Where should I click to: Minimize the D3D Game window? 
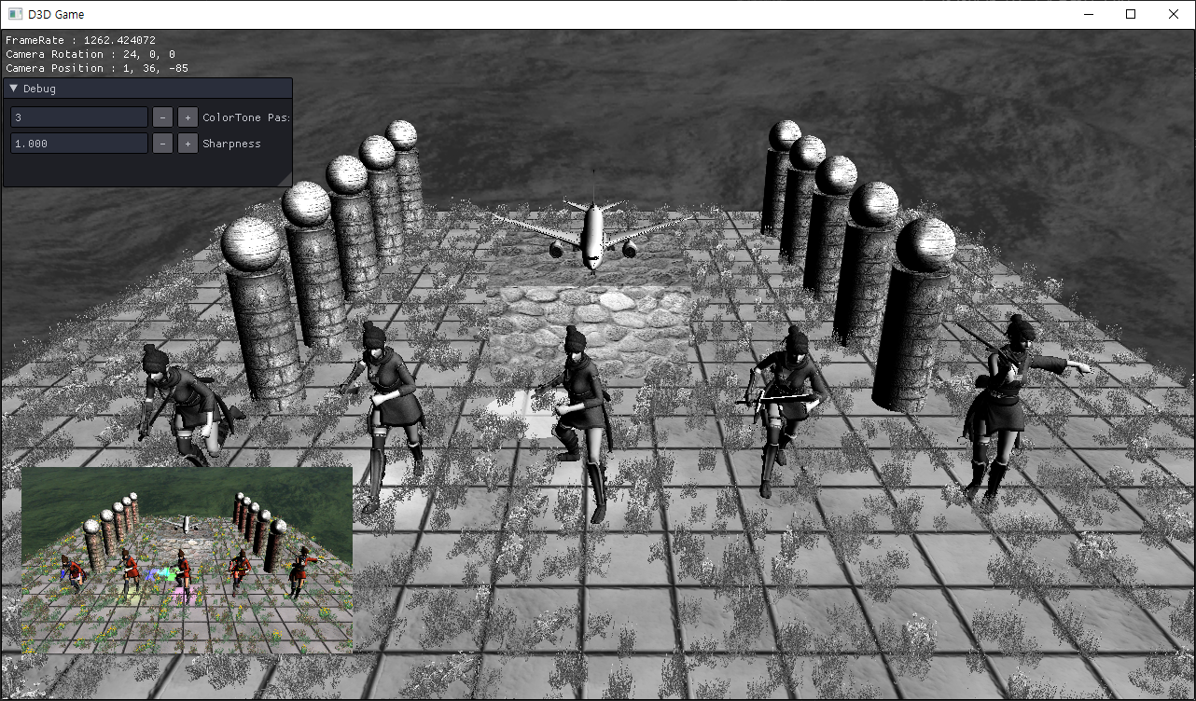coord(1088,14)
